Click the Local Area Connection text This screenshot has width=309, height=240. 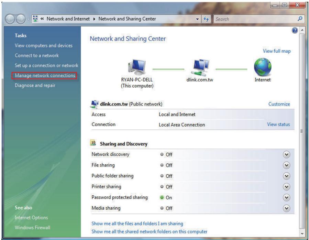182,125
